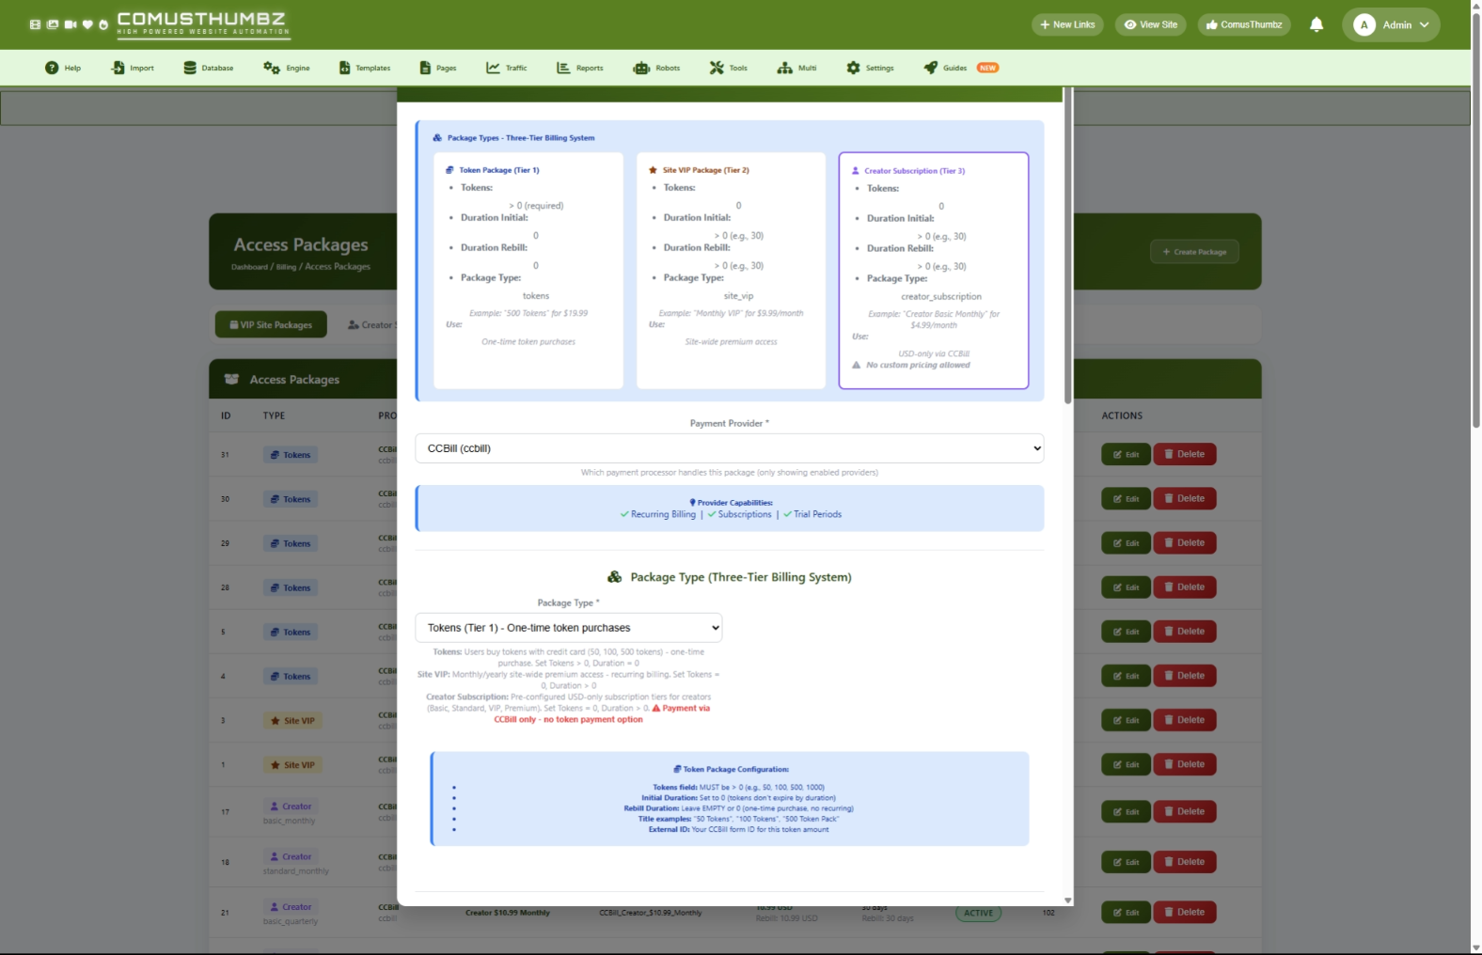Open the Engine gears menu
Image resolution: width=1482 pixels, height=955 pixels.
point(272,68)
